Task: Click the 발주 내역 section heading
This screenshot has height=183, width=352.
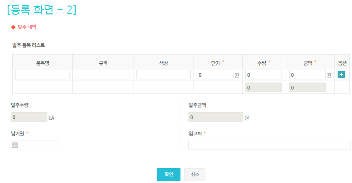Action: [27, 27]
